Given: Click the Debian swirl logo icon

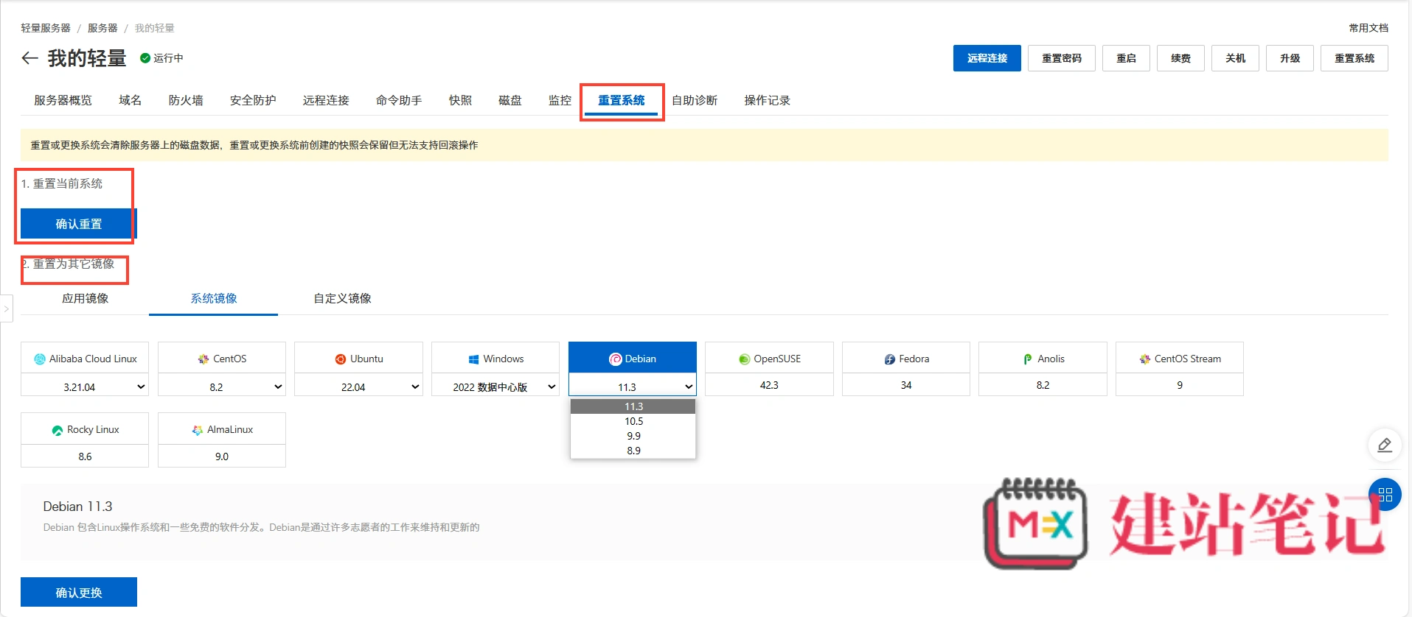Looking at the screenshot, I should 615,359.
